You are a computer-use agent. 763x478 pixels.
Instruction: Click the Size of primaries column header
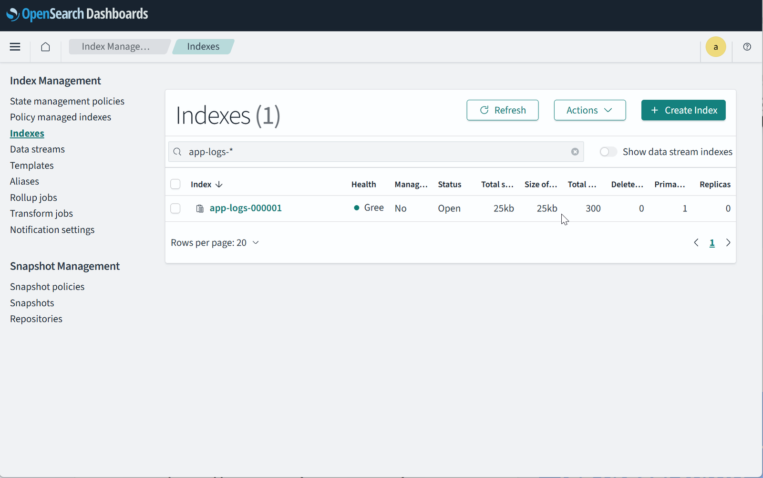click(541, 184)
